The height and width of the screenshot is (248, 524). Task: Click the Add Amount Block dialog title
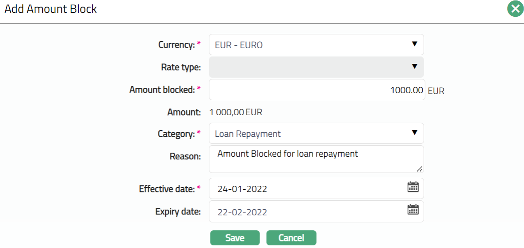pos(50,9)
